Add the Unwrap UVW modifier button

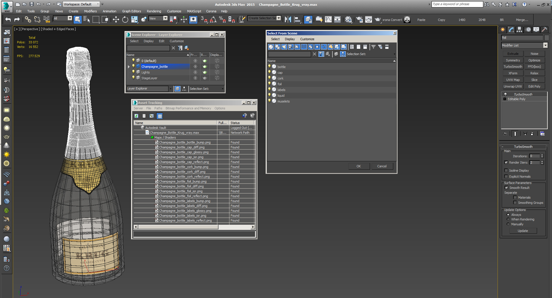coord(513,86)
